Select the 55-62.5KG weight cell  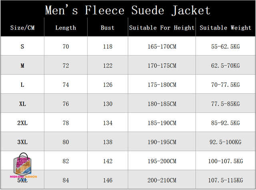pyautogui.click(x=225, y=46)
